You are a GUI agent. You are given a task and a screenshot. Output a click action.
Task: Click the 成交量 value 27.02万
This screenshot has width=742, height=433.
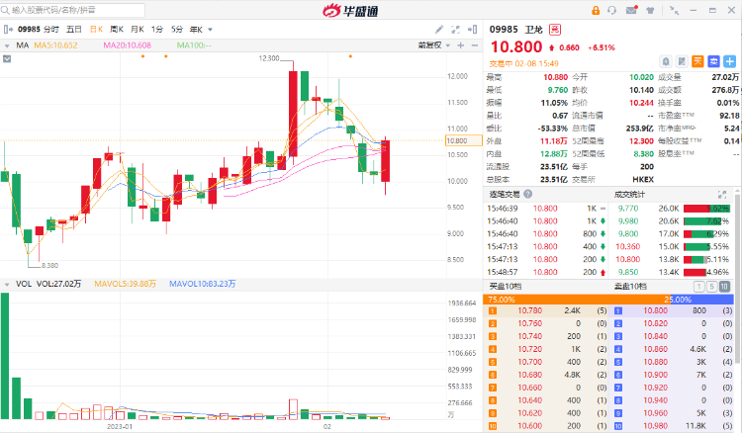(x=725, y=77)
